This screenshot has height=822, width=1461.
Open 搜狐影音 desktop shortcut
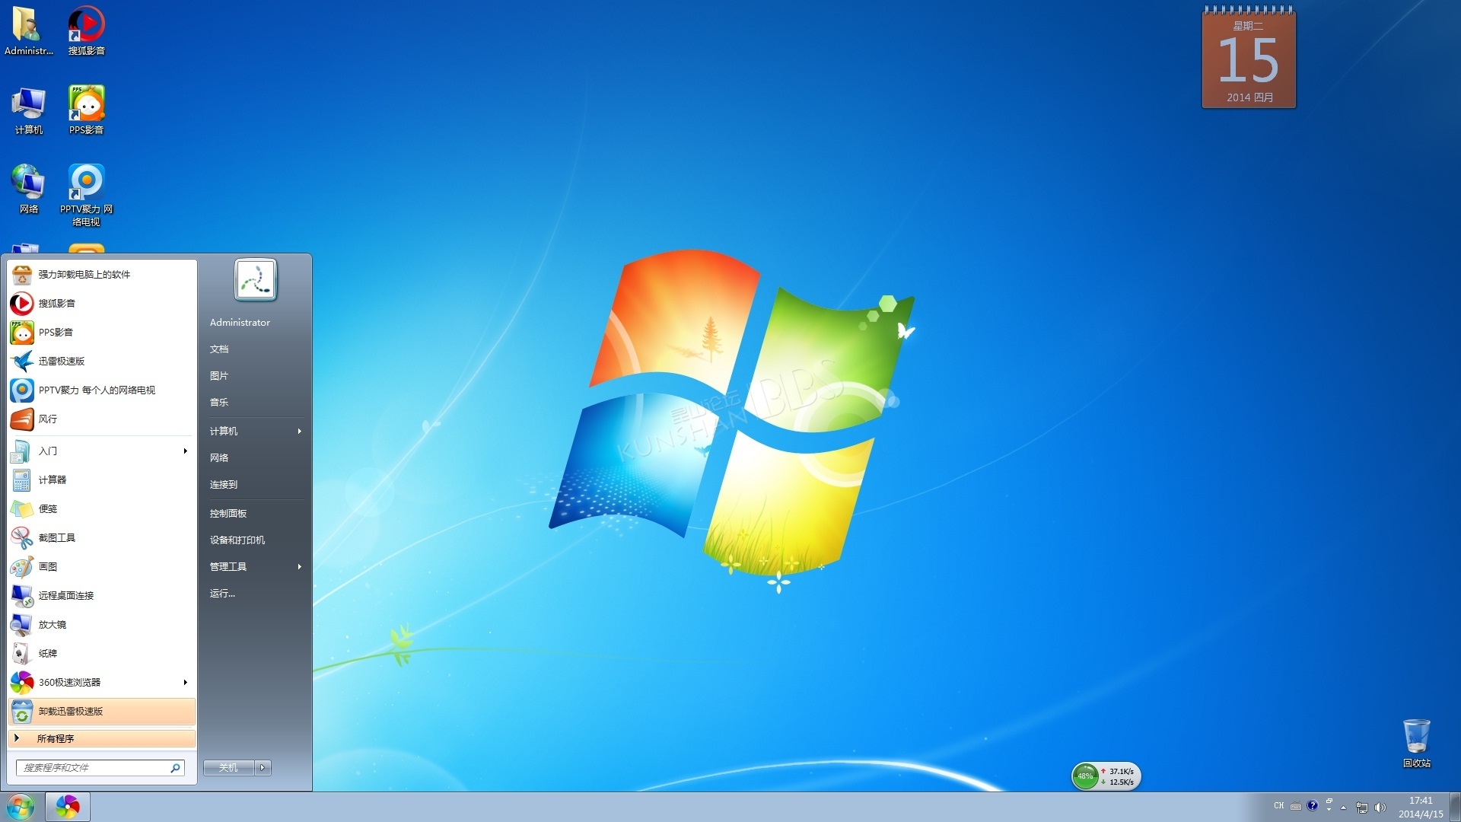86,30
